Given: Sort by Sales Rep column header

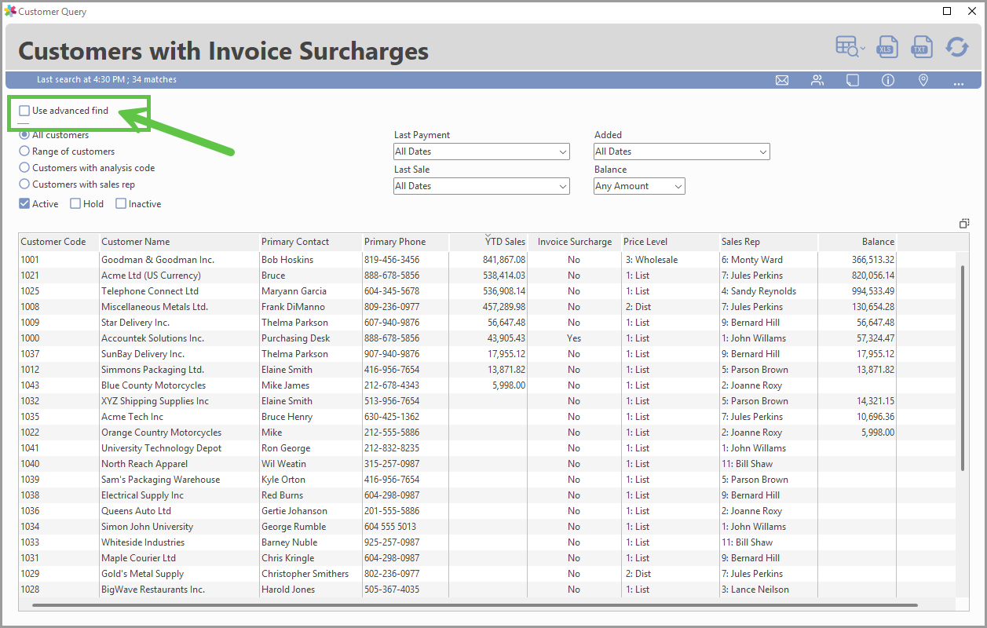Looking at the screenshot, I should coord(768,242).
